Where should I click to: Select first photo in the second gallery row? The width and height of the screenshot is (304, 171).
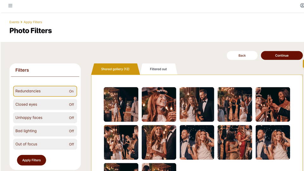point(121,142)
